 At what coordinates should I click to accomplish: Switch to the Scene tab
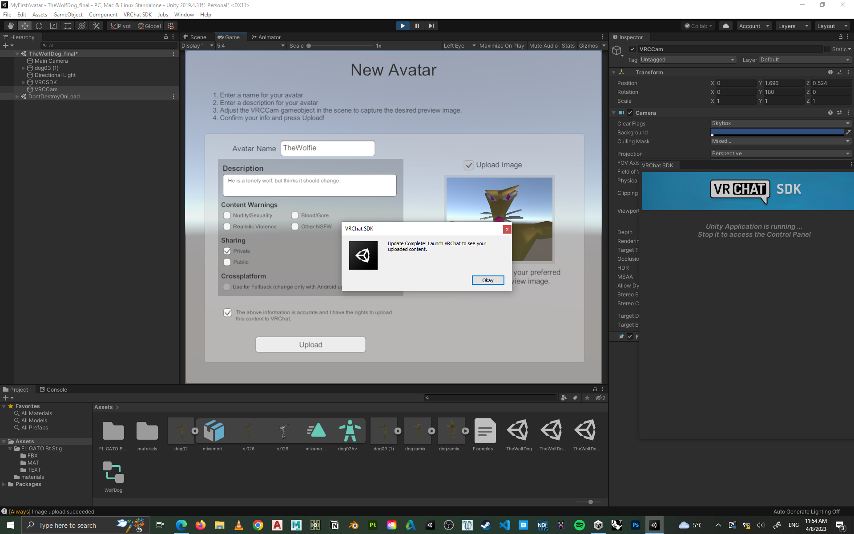pyautogui.click(x=195, y=37)
